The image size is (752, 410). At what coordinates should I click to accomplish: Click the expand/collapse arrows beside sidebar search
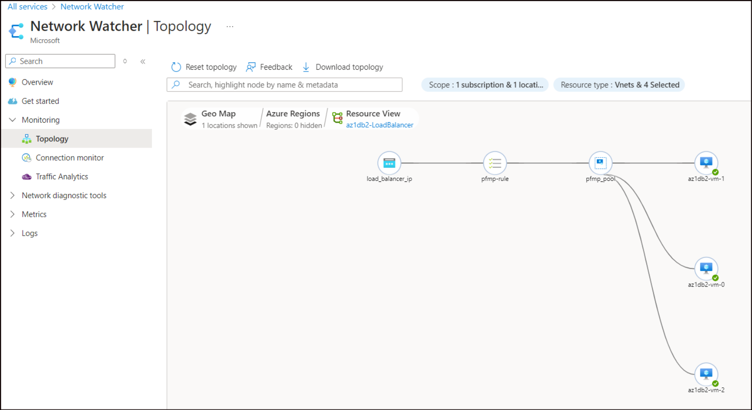point(125,61)
